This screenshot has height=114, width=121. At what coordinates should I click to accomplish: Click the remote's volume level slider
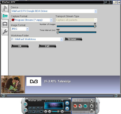point(56,111)
